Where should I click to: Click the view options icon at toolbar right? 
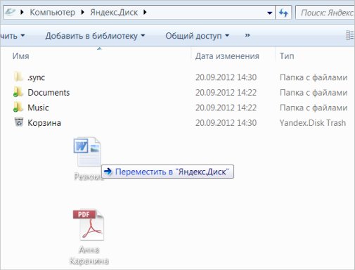pyautogui.click(x=350, y=35)
